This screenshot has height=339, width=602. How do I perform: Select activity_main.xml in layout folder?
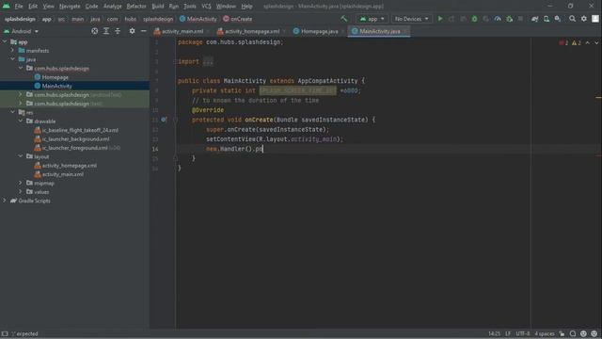pos(63,174)
